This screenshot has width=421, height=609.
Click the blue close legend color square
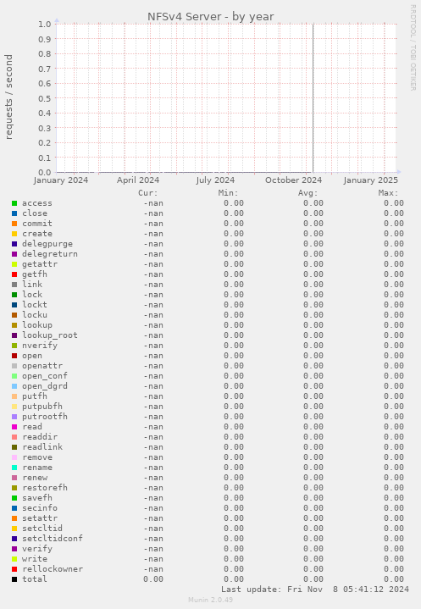pos(14,213)
